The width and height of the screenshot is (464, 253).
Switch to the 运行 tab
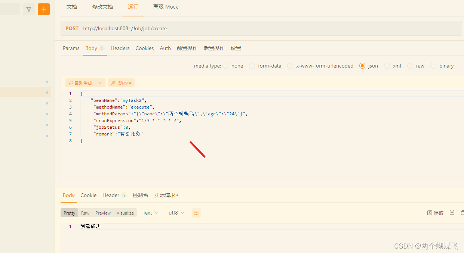[x=133, y=7]
